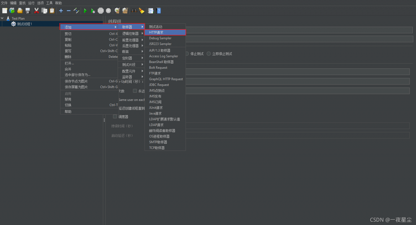Screen dimensions: 416x225
Task: Choose BeanShell 取样器 entry
Action: point(165,62)
